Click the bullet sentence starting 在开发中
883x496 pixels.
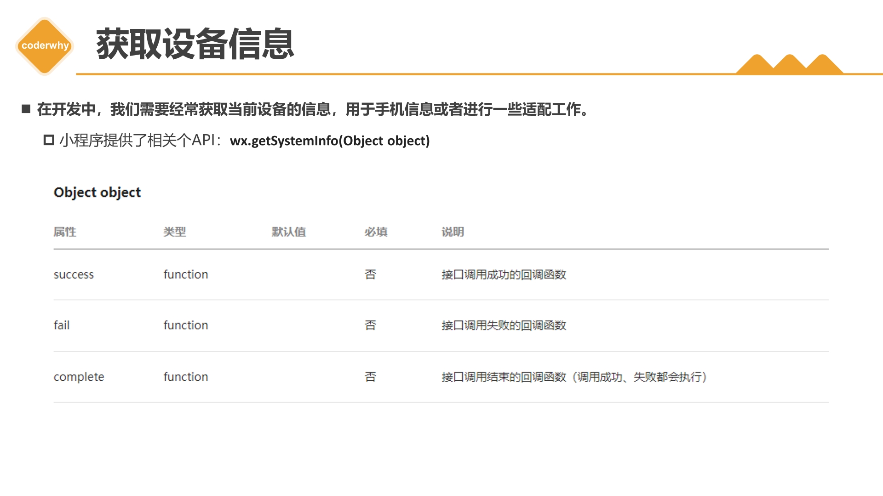313,109
